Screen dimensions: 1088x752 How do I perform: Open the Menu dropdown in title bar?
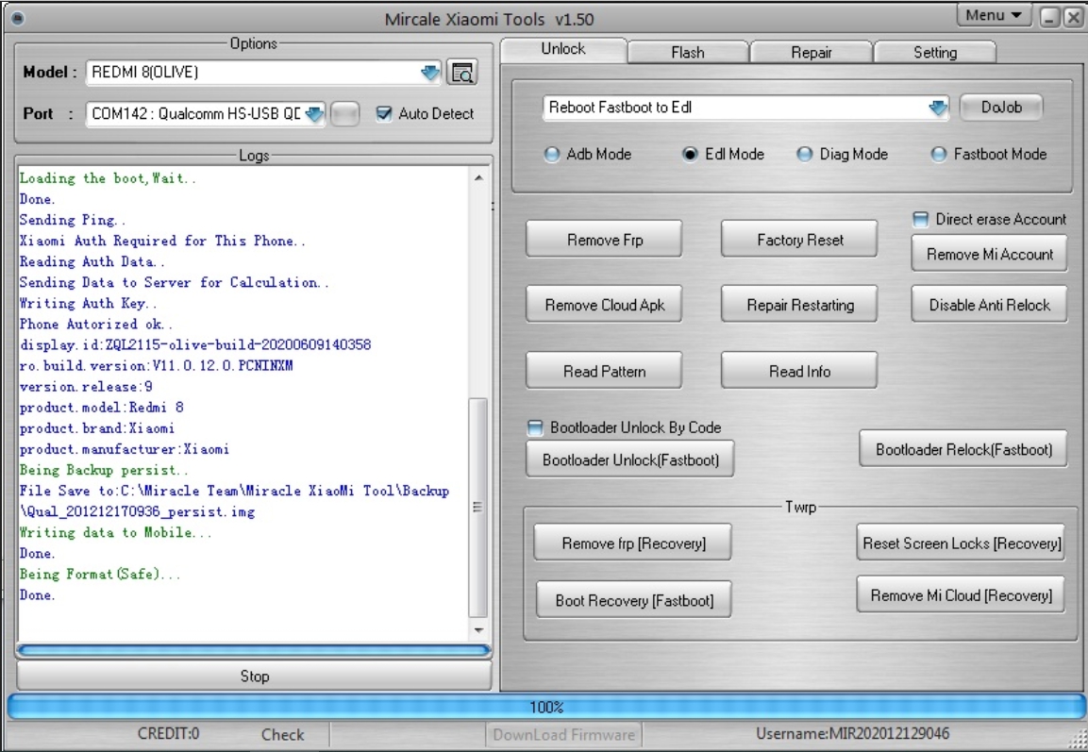(994, 15)
